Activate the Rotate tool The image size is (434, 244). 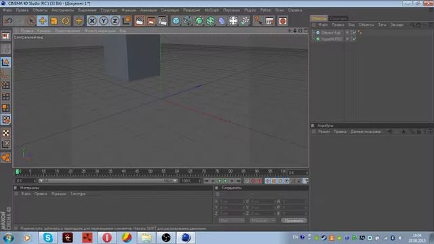(66, 21)
